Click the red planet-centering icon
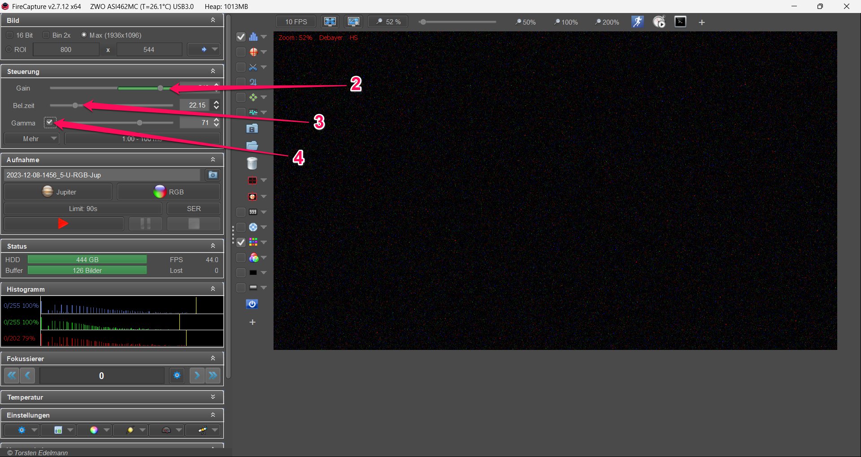The width and height of the screenshot is (861, 457). click(x=252, y=197)
